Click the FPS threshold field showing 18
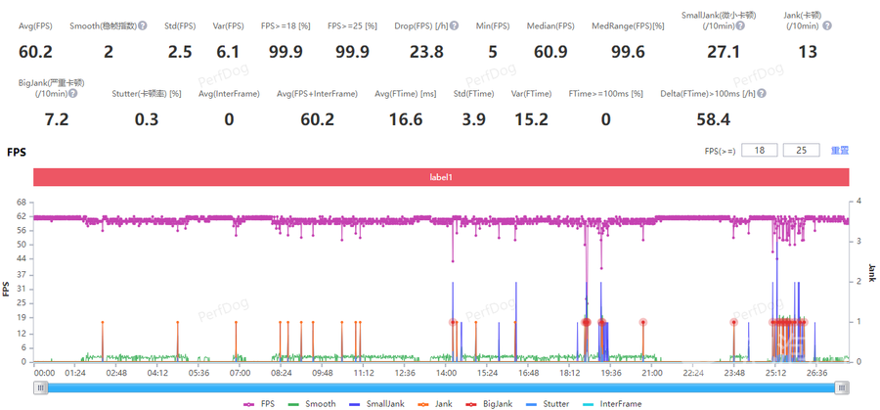 point(760,151)
